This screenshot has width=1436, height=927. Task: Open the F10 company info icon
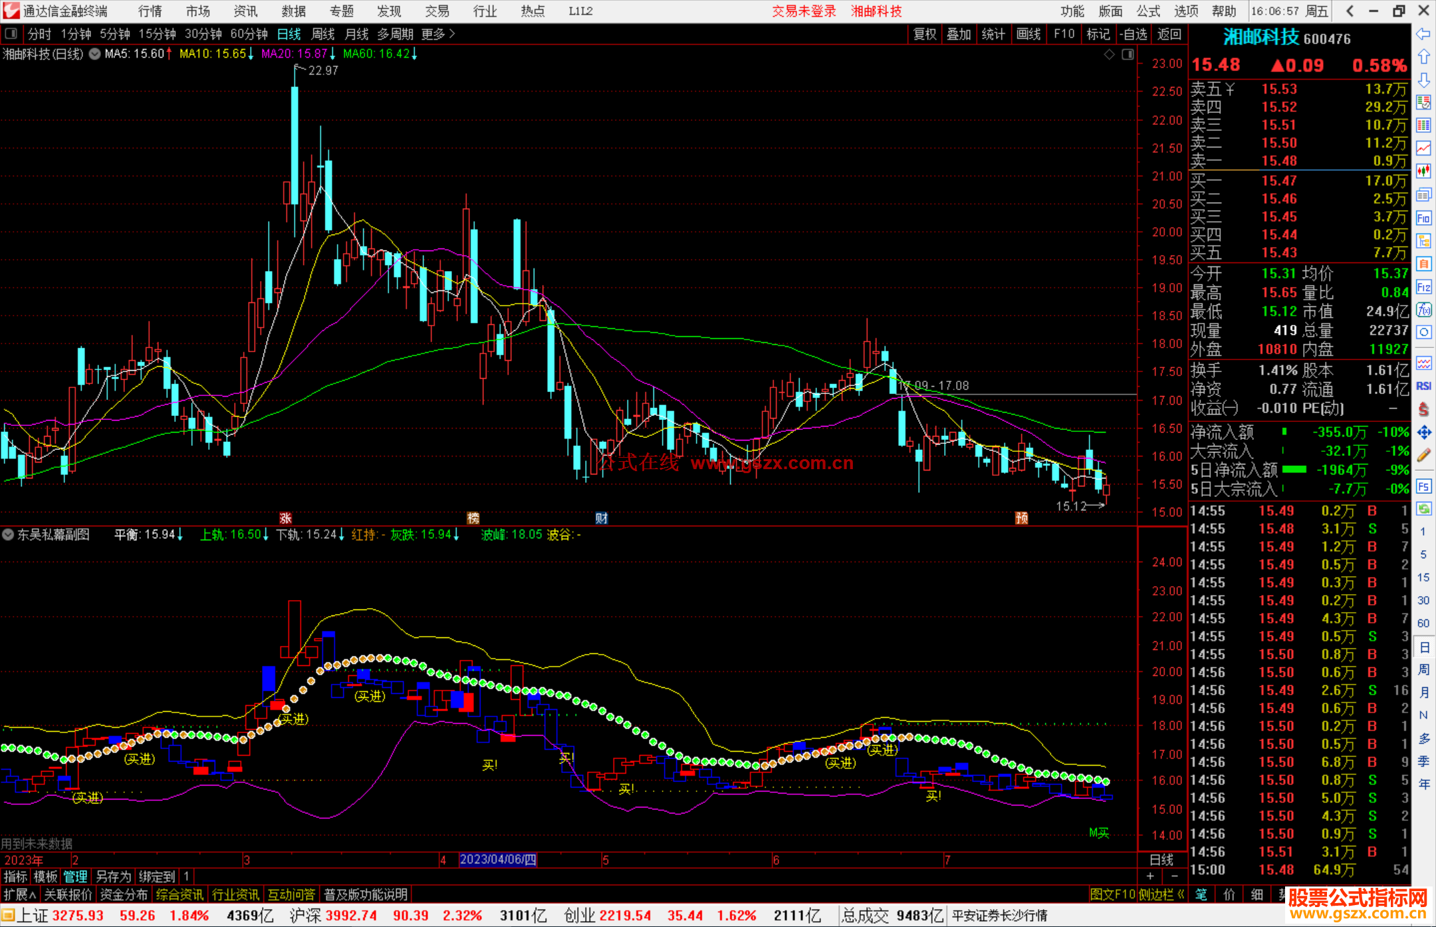tap(1423, 218)
